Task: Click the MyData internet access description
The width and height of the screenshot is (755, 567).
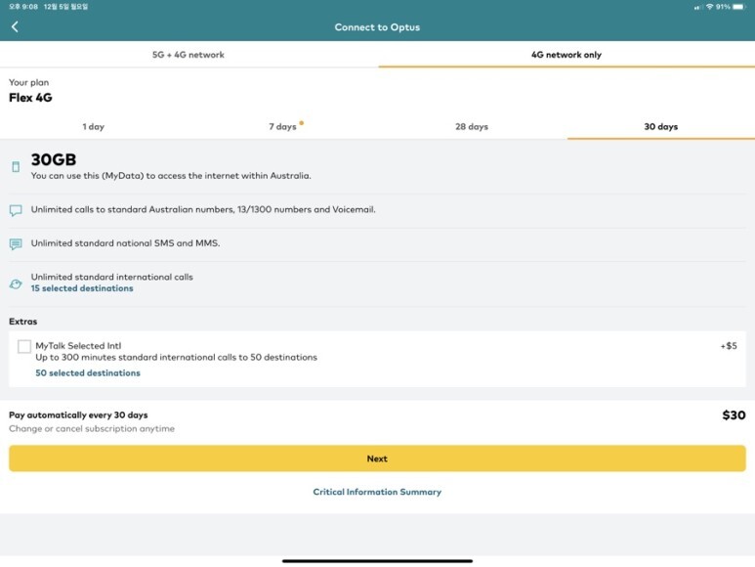Action: (x=171, y=176)
